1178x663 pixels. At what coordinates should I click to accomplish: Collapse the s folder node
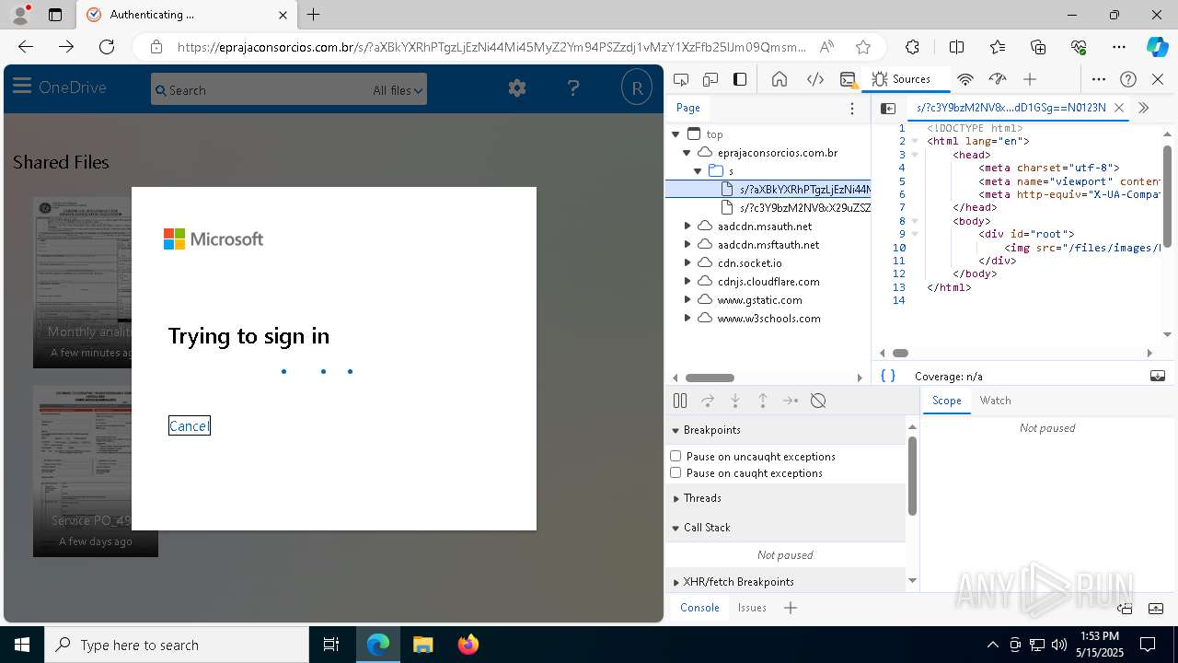tap(698, 171)
